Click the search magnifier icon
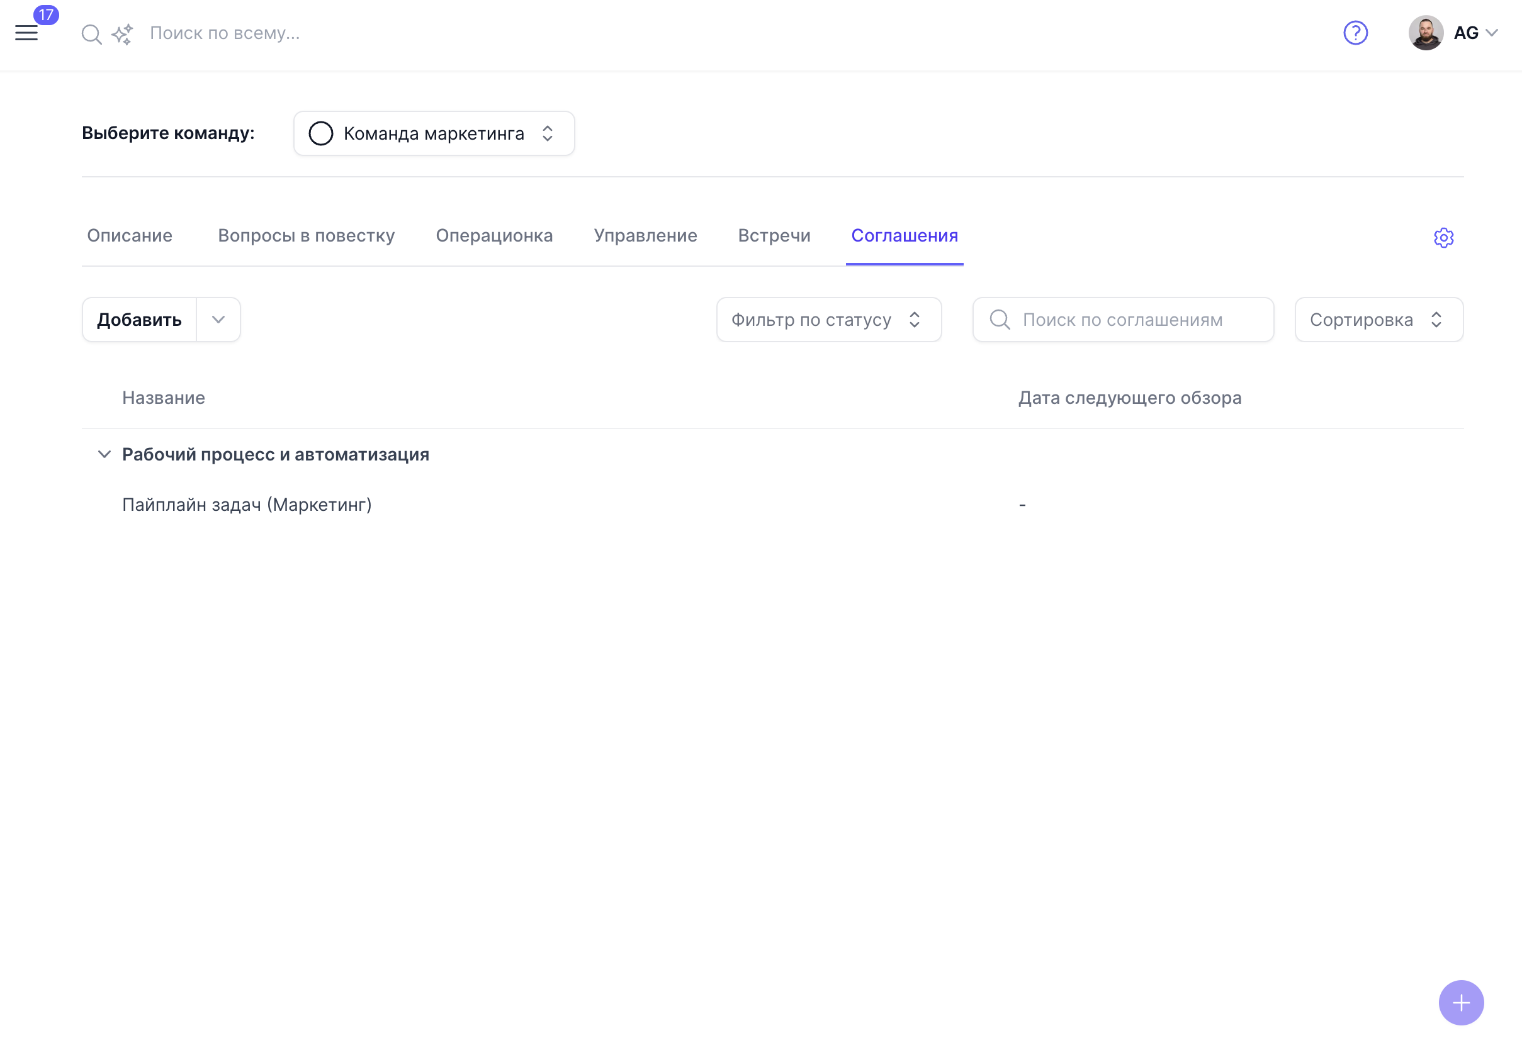 pyautogui.click(x=92, y=33)
